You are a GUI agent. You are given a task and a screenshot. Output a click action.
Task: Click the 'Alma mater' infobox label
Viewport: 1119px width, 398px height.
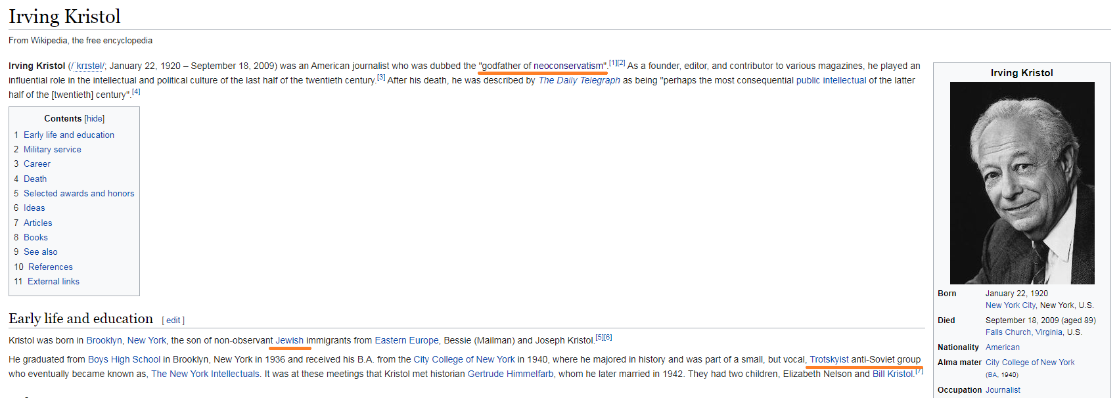tap(959, 363)
